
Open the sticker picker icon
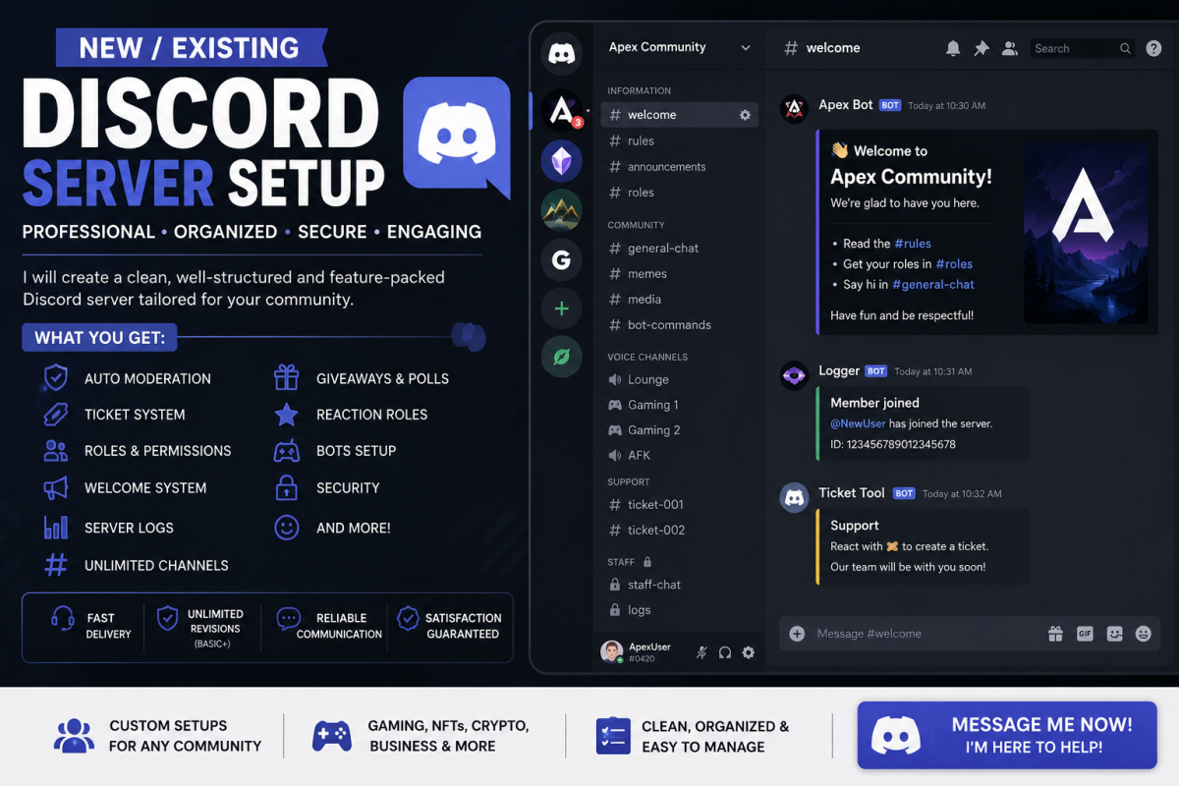[x=1114, y=634]
